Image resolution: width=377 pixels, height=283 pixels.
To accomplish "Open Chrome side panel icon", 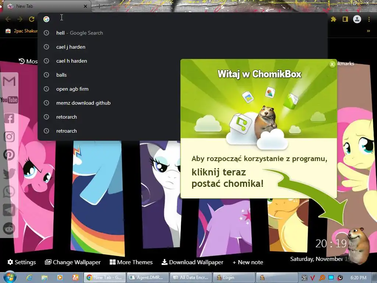I will point(345,19).
